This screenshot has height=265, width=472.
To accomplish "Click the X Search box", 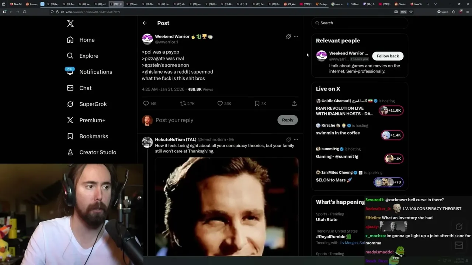I will 360,23.
